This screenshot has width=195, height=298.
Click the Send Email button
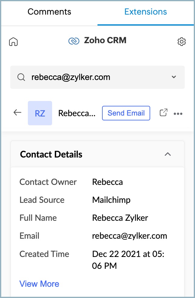pos(126,113)
